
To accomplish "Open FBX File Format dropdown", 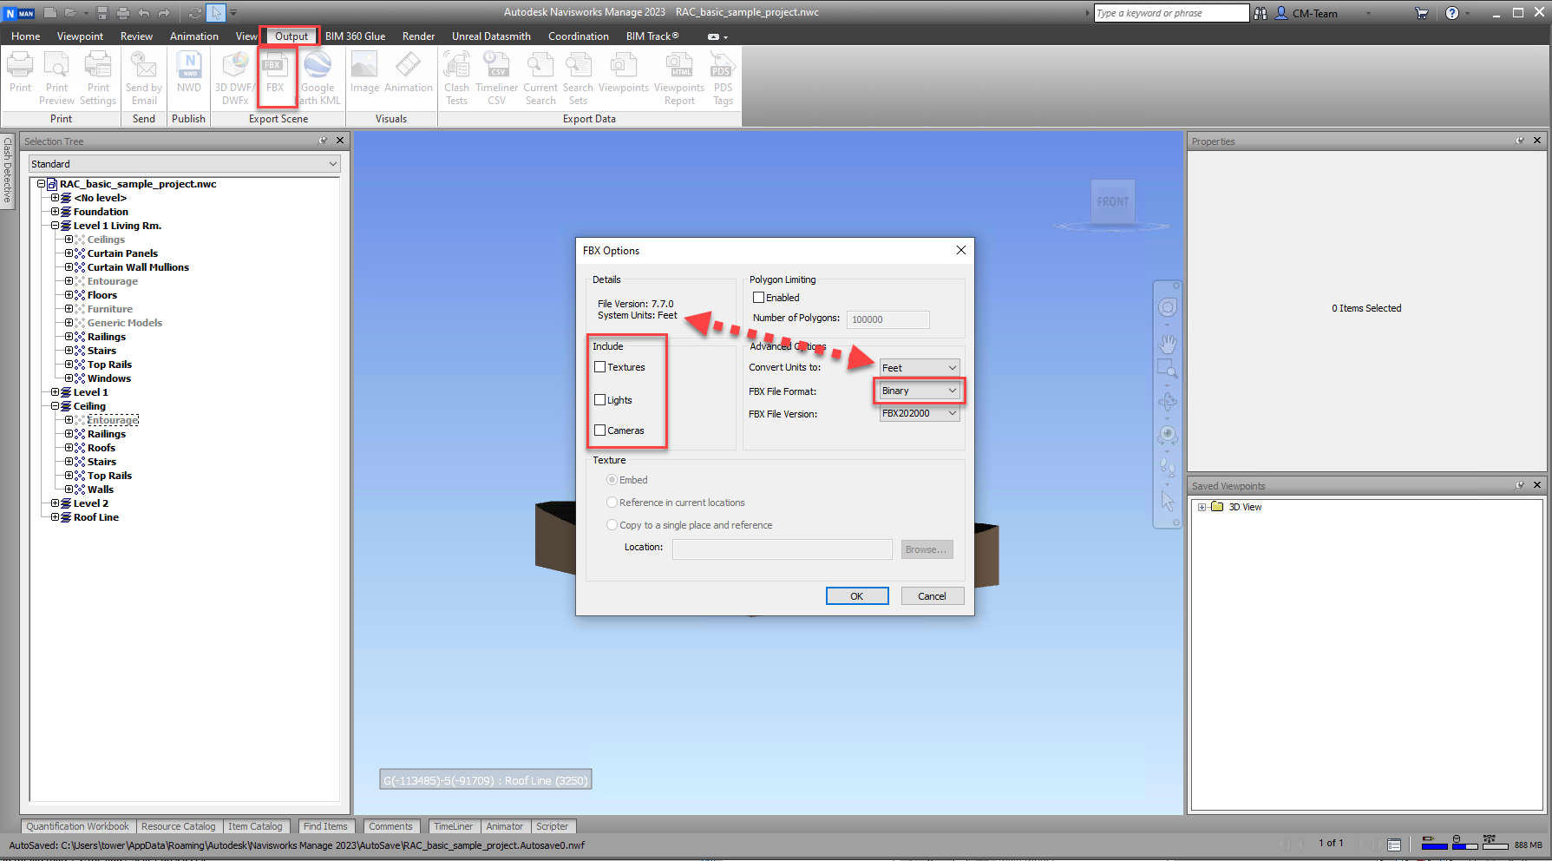I will click(x=920, y=391).
